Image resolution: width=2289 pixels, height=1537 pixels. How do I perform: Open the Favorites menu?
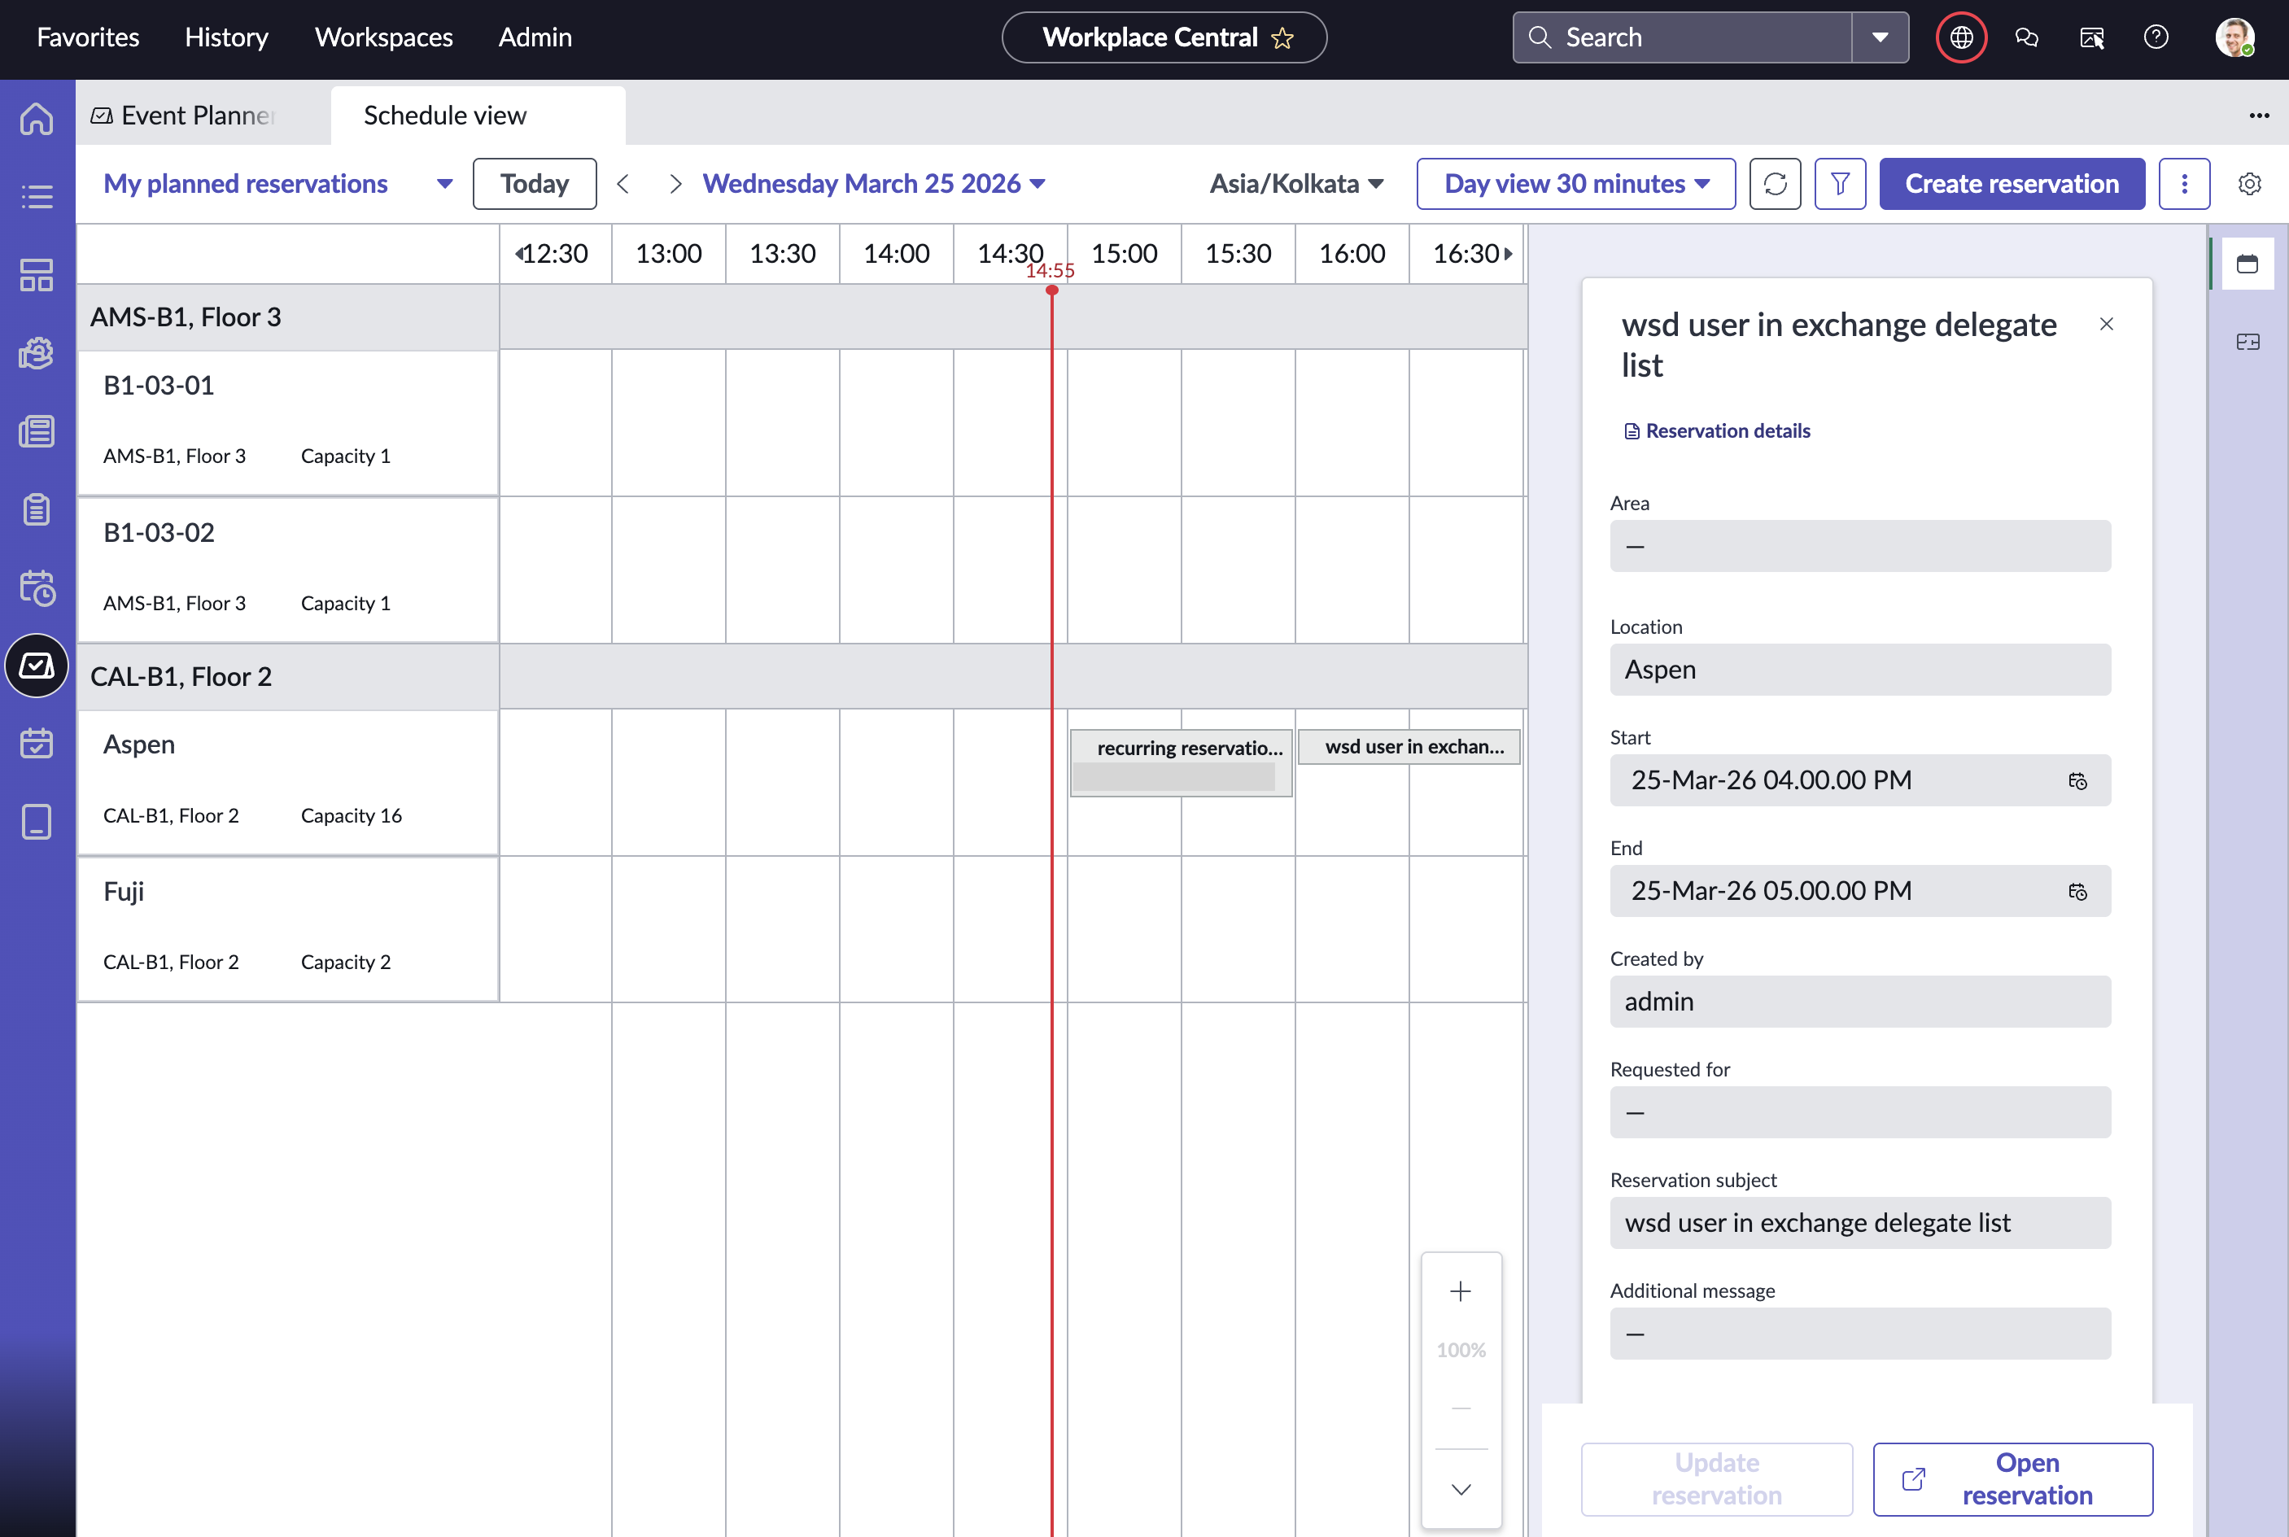tap(88, 37)
